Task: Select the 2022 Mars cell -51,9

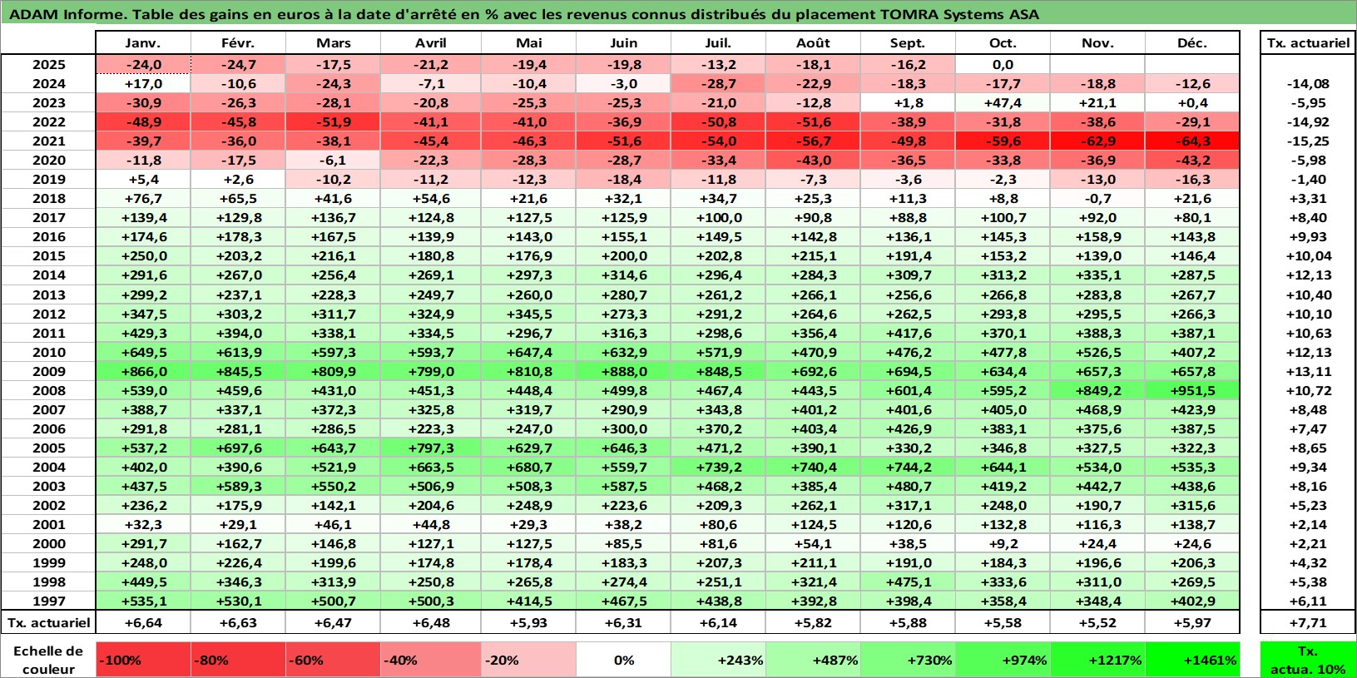Action: click(333, 121)
